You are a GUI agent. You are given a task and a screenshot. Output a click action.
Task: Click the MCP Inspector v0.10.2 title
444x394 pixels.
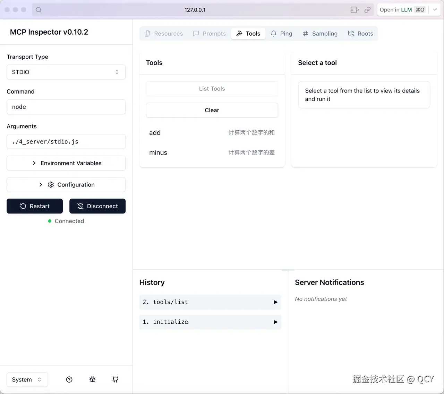pyautogui.click(x=49, y=32)
